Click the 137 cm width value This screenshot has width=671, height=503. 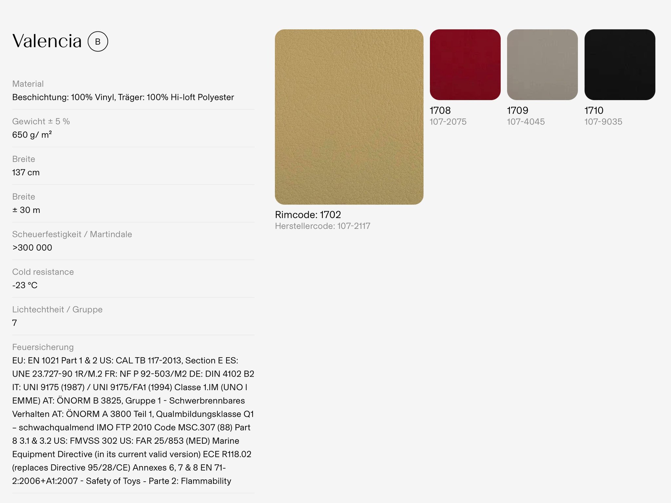coord(26,173)
